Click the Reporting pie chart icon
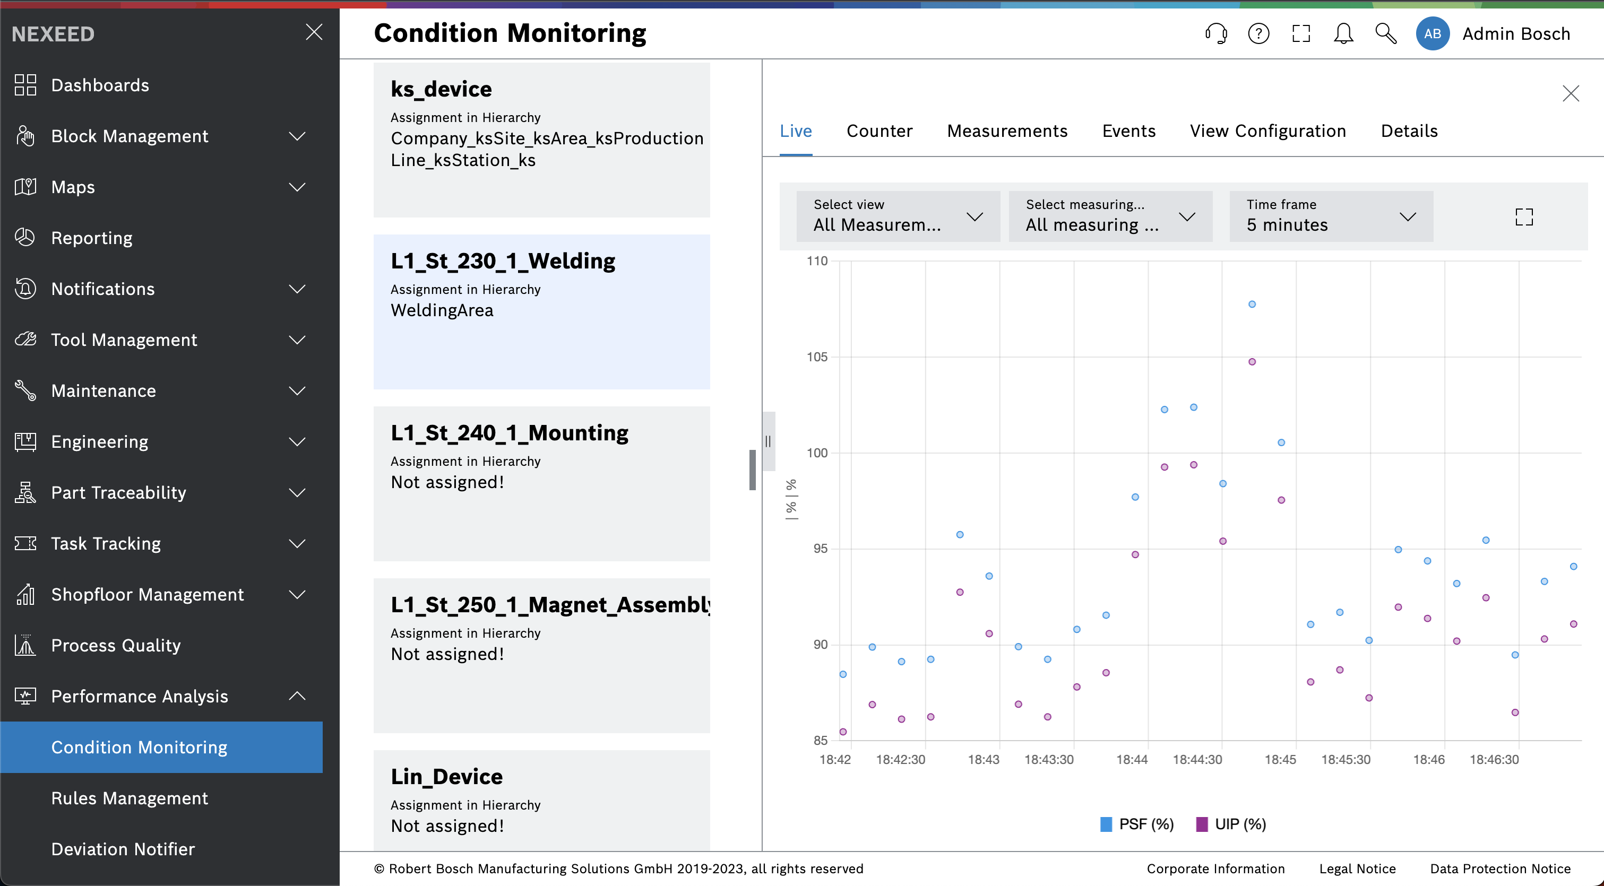The height and width of the screenshot is (886, 1604). click(25, 238)
